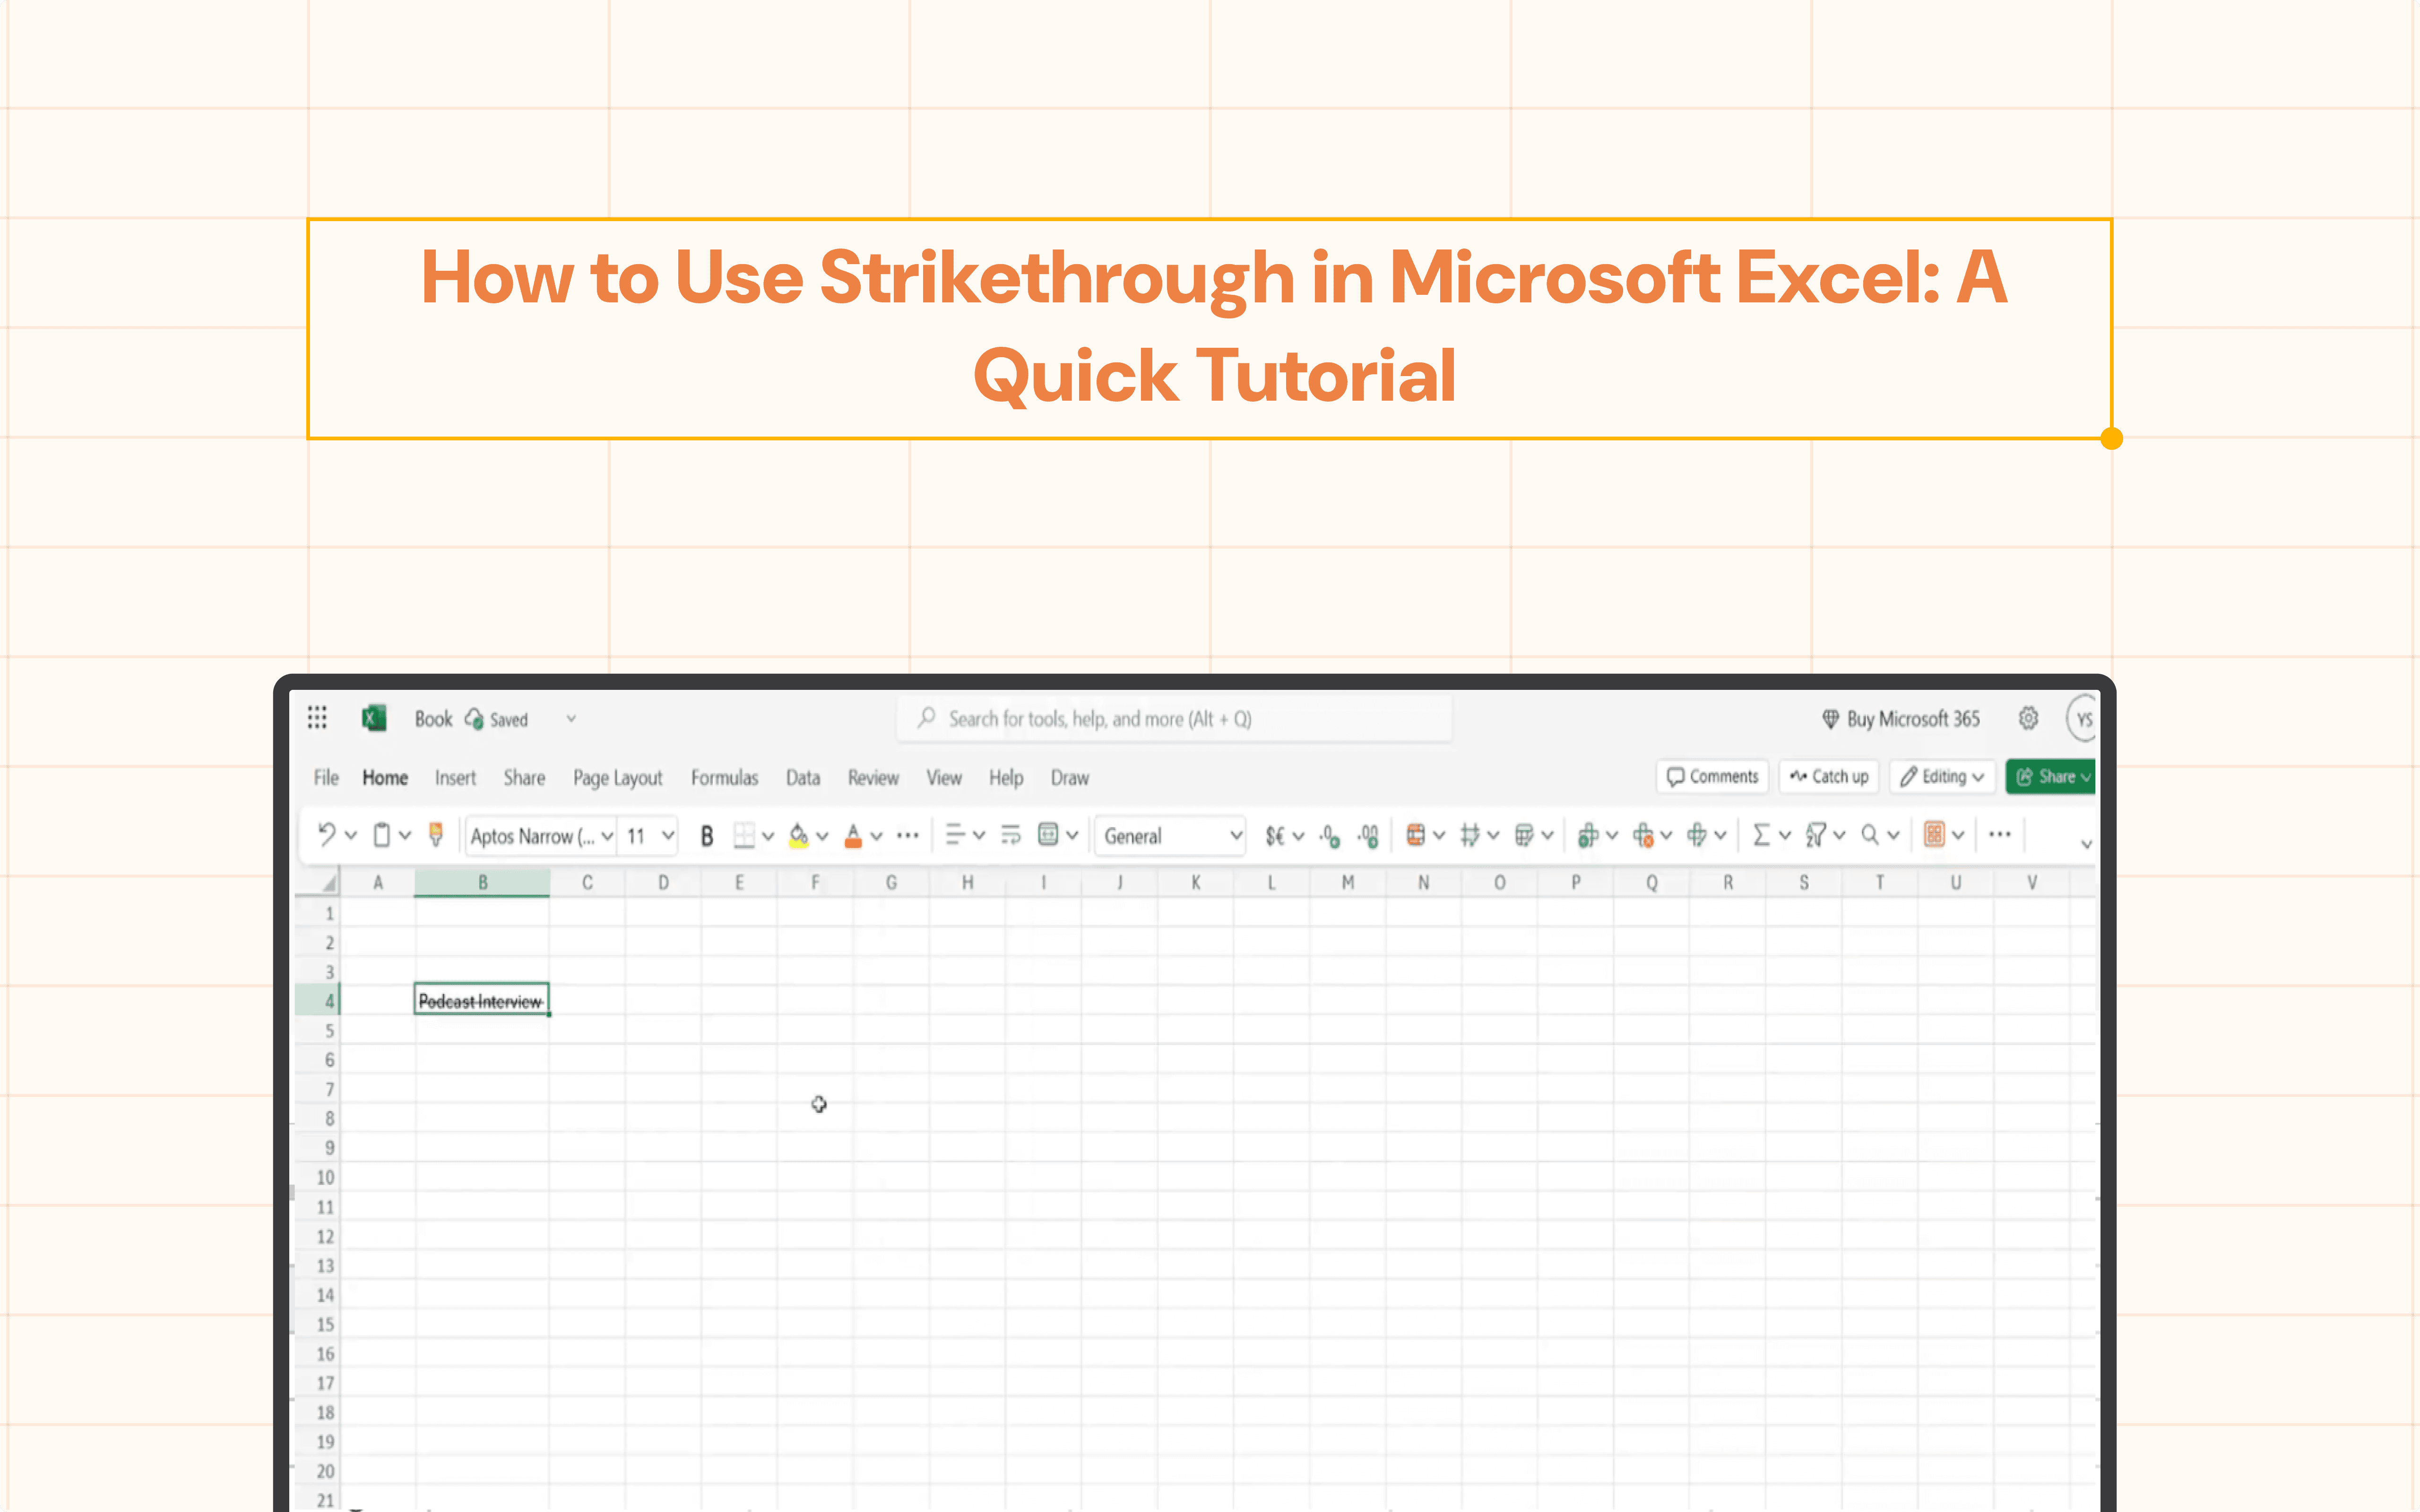
Task: Click the Insert cells icon
Action: [x=1588, y=834]
